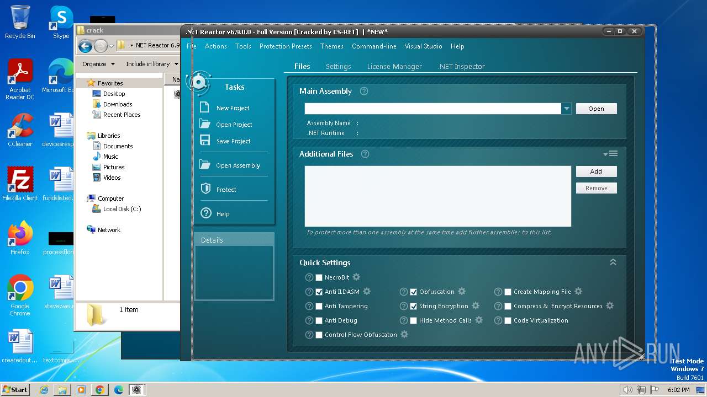The height and width of the screenshot is (397, 707).
Task: Switch to the Settings tab
Action: pos(338,66)
